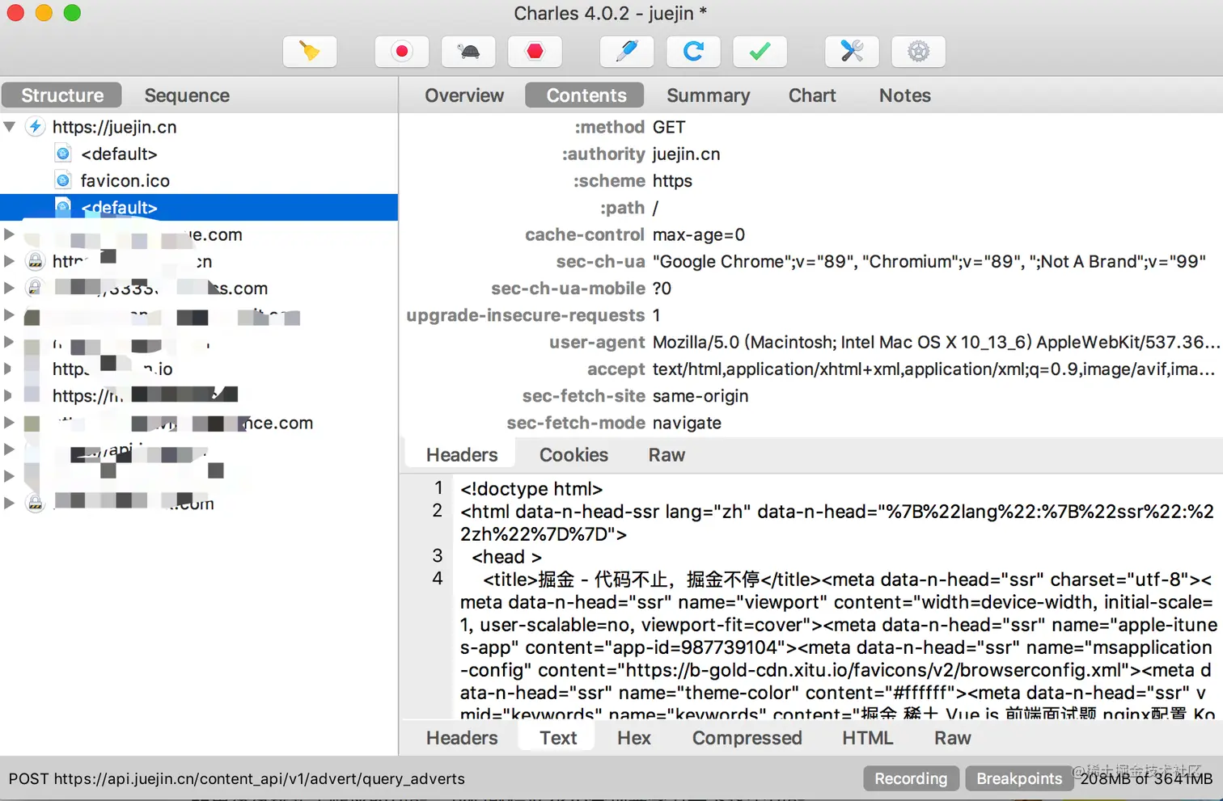Expand the host ending in .io
Viewport: 1223px width, 801px height.
point(10,369)
